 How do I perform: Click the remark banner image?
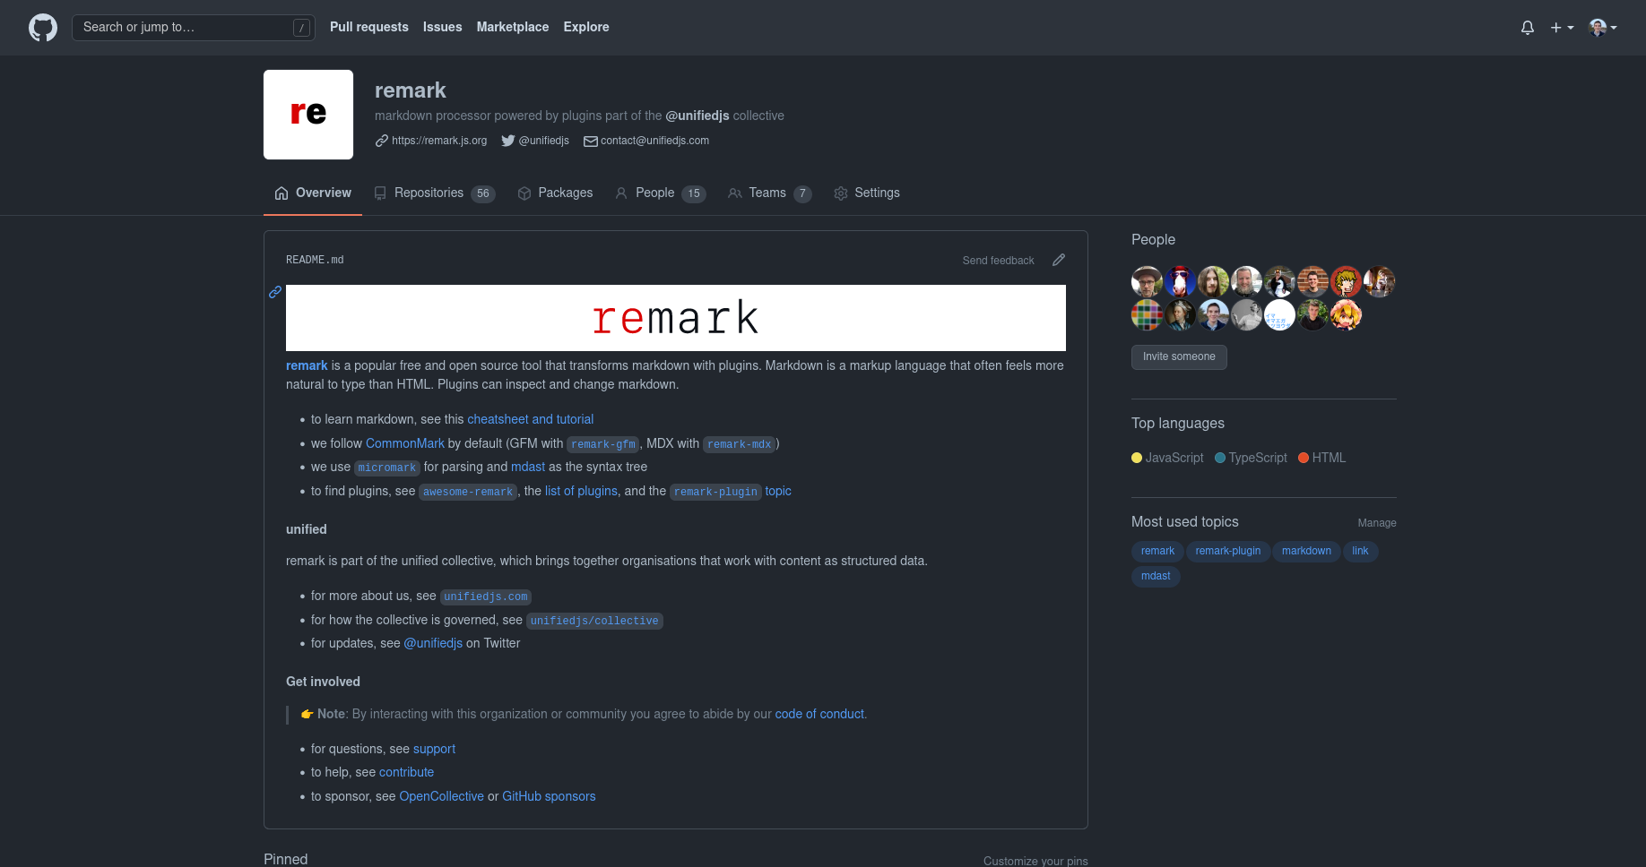[676, 318]
